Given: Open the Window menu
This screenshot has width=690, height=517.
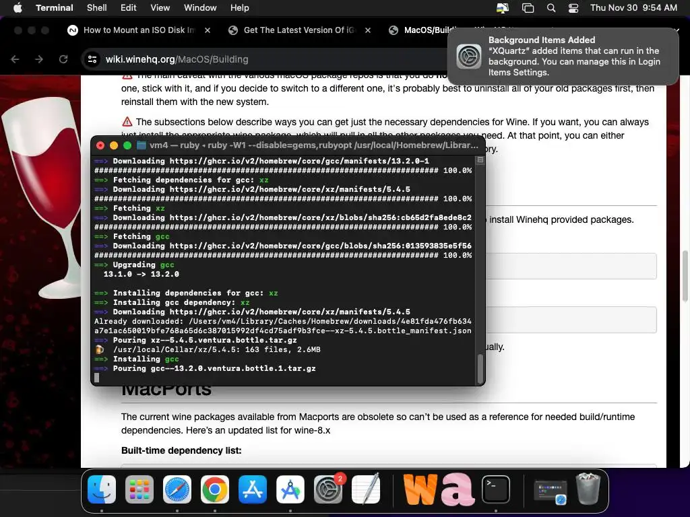Looking at the screenshot, I should [199, 7].
